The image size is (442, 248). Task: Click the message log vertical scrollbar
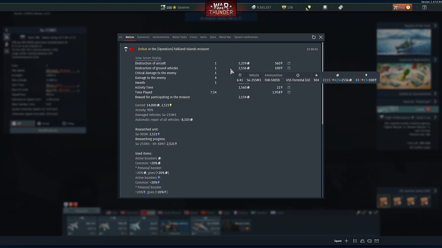(x=323, y=83)
